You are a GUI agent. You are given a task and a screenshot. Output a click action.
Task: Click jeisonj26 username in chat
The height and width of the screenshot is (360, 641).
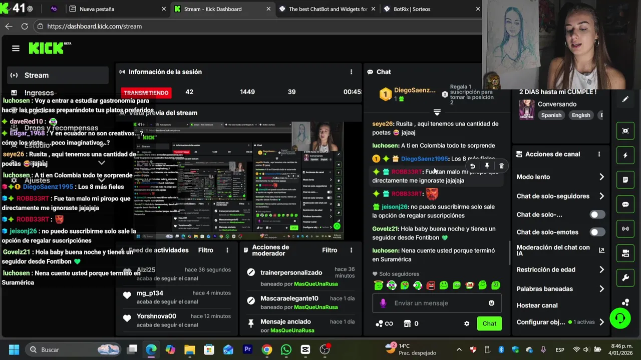(395, 207)
